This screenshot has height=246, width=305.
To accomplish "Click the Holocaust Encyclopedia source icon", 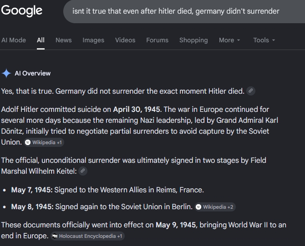I will point(55,236).
